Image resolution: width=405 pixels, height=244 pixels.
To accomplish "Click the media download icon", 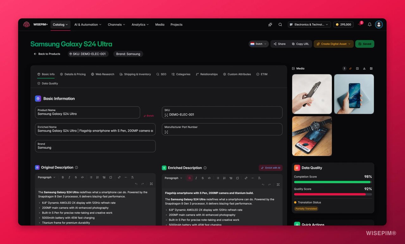I will pyautogui.click(x=364, y=68).
